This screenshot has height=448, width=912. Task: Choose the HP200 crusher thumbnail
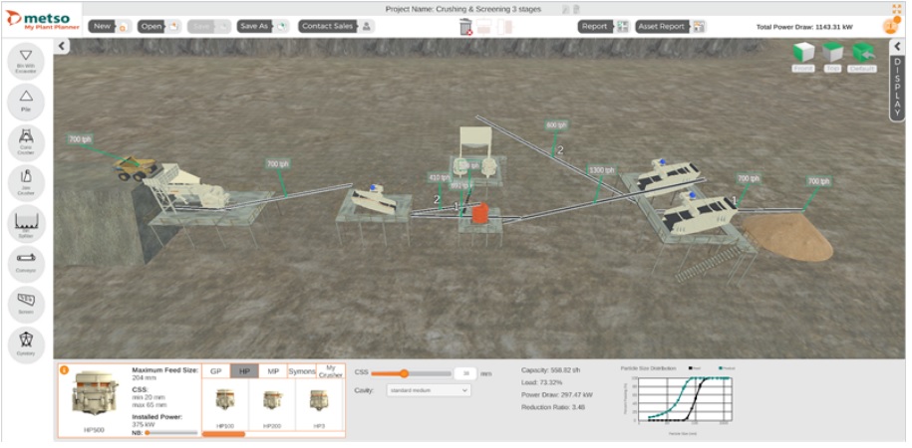272,401
